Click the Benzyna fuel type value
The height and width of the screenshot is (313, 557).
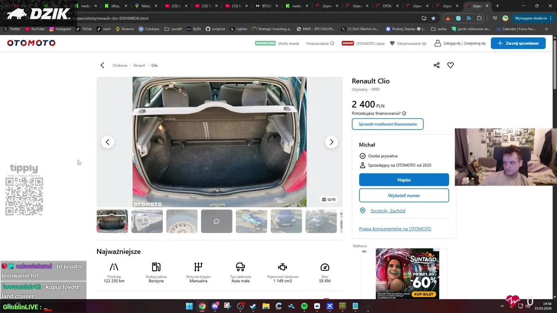(x=156, y=281)
